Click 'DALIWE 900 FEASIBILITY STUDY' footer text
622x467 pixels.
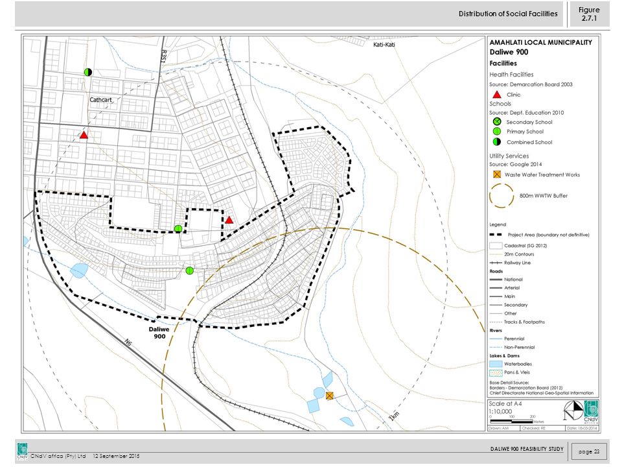pyautogui.click(x=527, y=449)
